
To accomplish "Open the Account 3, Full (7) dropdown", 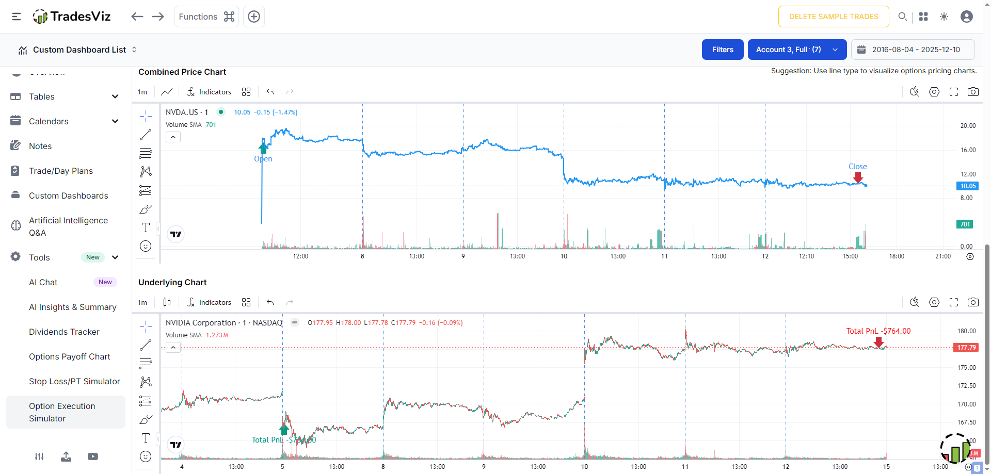I will pyautogui.click(x=797, y=50).
